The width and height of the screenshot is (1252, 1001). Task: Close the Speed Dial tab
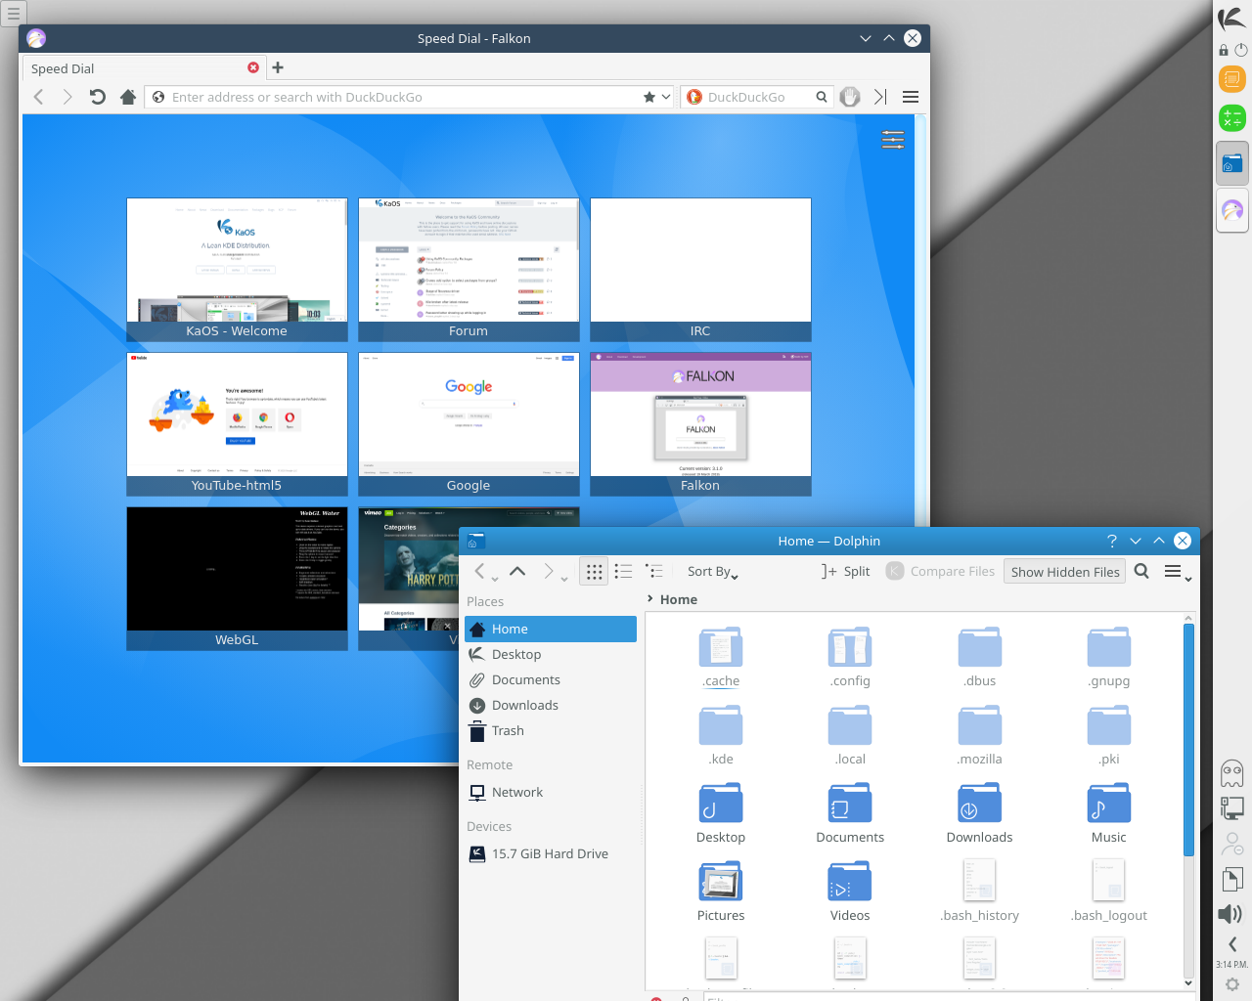[253, 67]
